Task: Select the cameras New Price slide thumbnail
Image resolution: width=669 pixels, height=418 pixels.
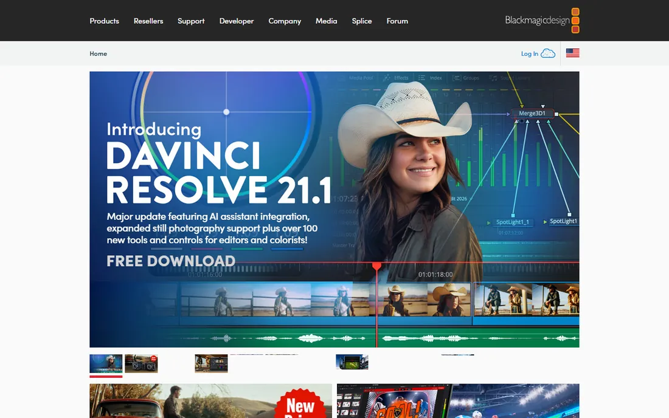Action: [x=141, y=363]
